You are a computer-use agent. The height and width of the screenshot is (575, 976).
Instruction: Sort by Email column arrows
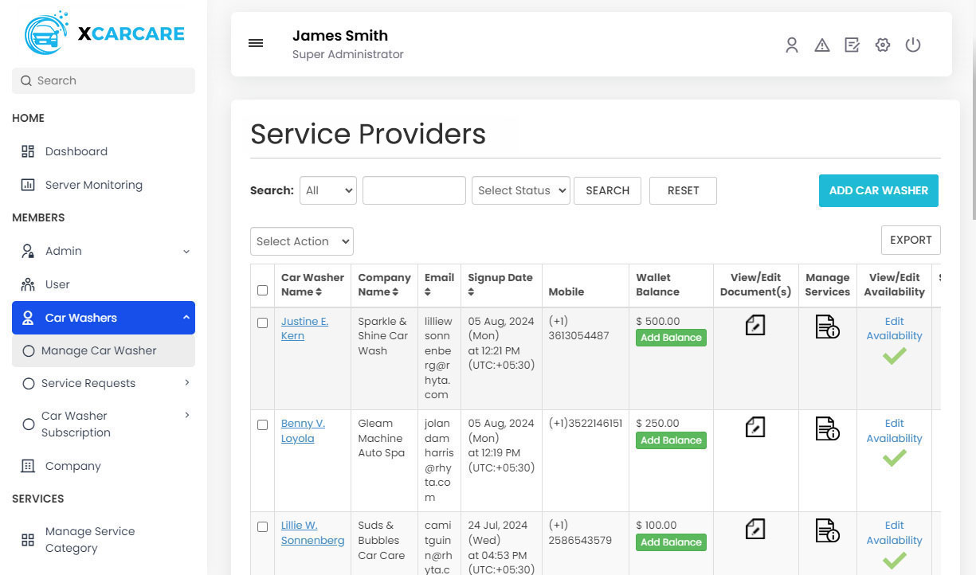tap(428, 292)
